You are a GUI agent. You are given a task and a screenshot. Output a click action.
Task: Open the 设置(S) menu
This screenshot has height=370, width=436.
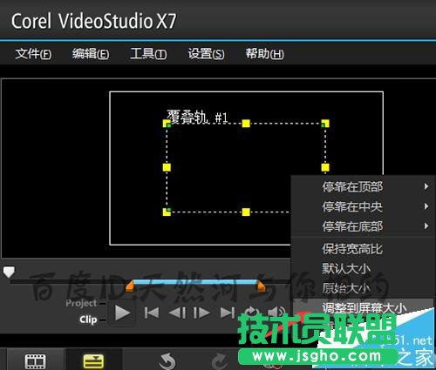(x=206, y=54)
